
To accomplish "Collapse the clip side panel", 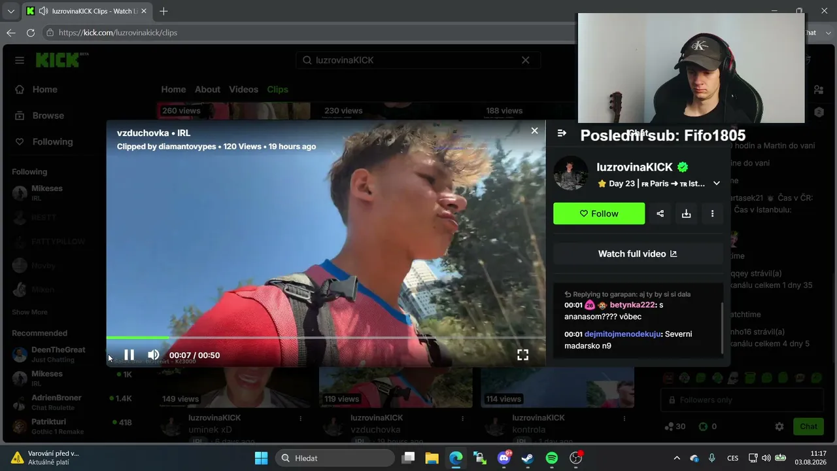I will tap(562, 133).
